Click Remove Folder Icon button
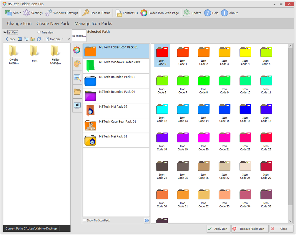Screen dimensions: 296x235 pos(250,229)
